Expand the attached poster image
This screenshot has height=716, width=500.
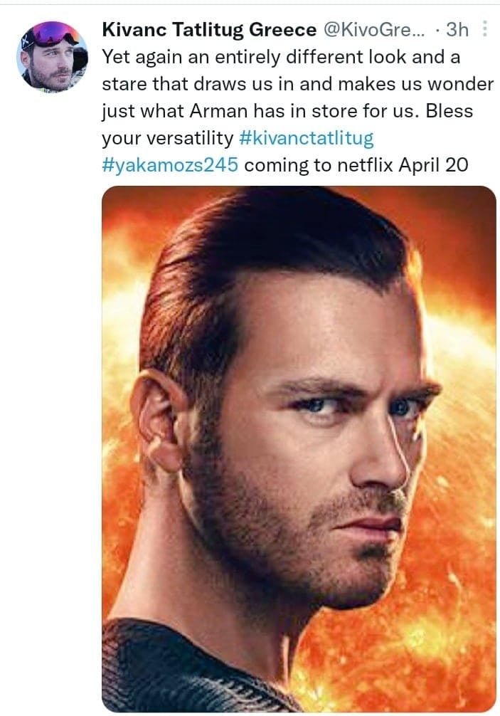299,448
